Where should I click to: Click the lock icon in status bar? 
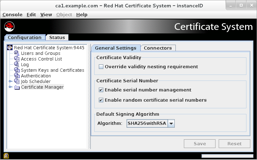[6, 156]
